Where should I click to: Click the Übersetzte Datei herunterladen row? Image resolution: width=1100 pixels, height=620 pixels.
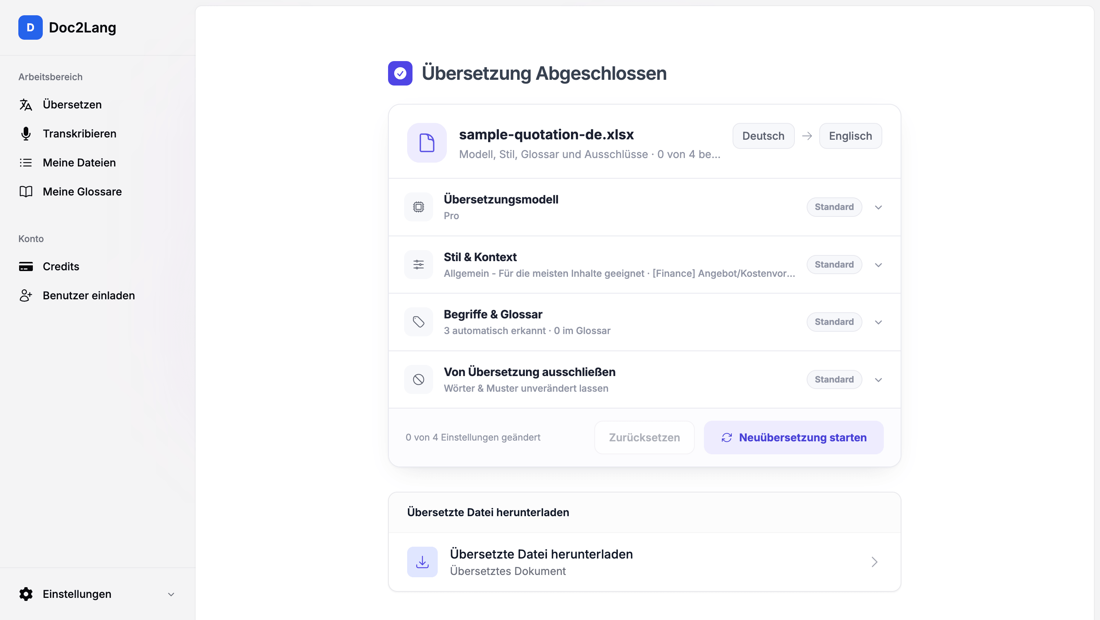[x=644, y=562]
